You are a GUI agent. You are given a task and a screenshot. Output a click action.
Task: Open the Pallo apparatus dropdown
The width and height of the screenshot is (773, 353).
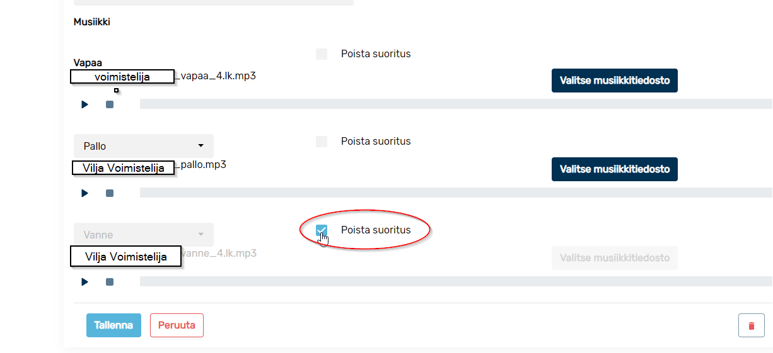coord(144,146)
